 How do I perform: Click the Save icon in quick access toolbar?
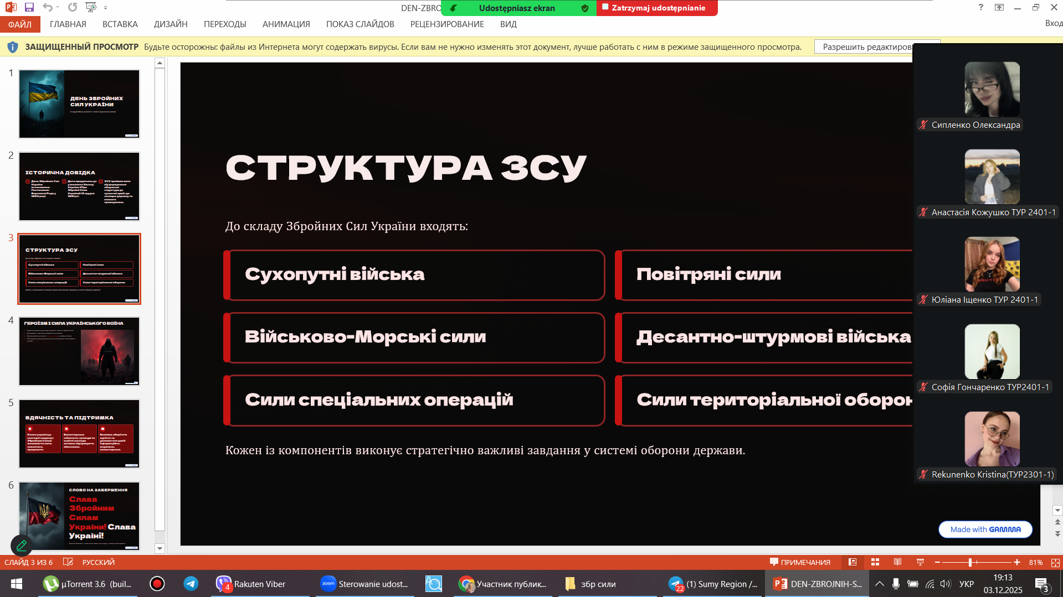pyautogui.click(x=29, y=7)
